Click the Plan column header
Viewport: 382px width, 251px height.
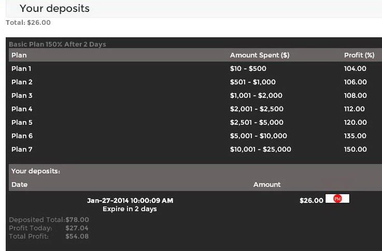coord(19,55)
